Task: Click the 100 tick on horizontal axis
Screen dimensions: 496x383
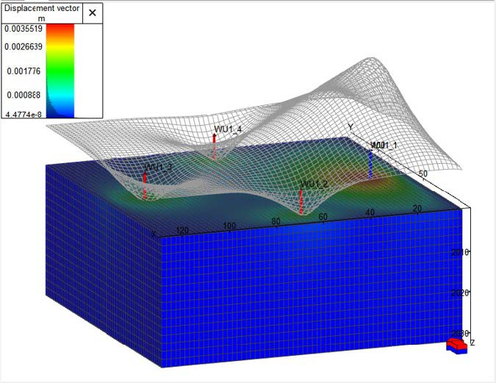Action: pos(229,226)
